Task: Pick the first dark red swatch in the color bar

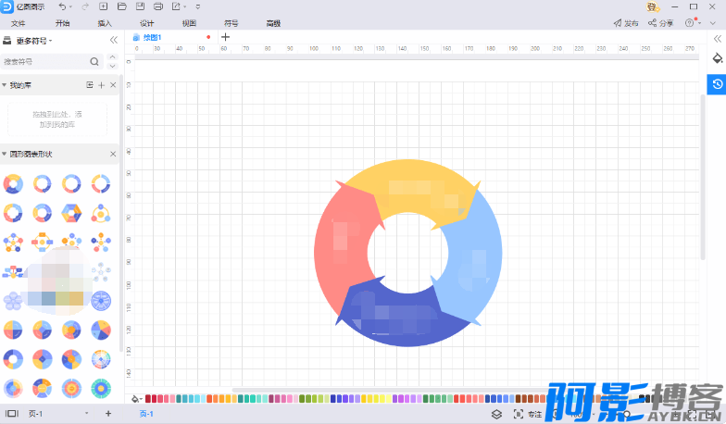Action: tap(148, 398)
